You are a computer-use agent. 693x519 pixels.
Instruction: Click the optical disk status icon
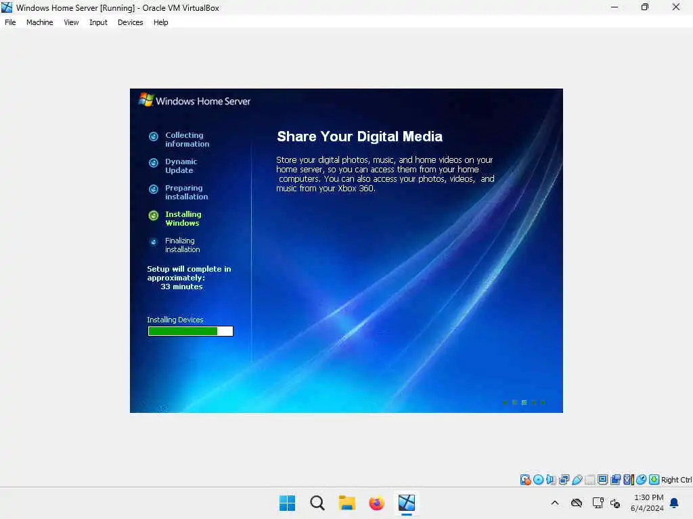coord(538,479)
